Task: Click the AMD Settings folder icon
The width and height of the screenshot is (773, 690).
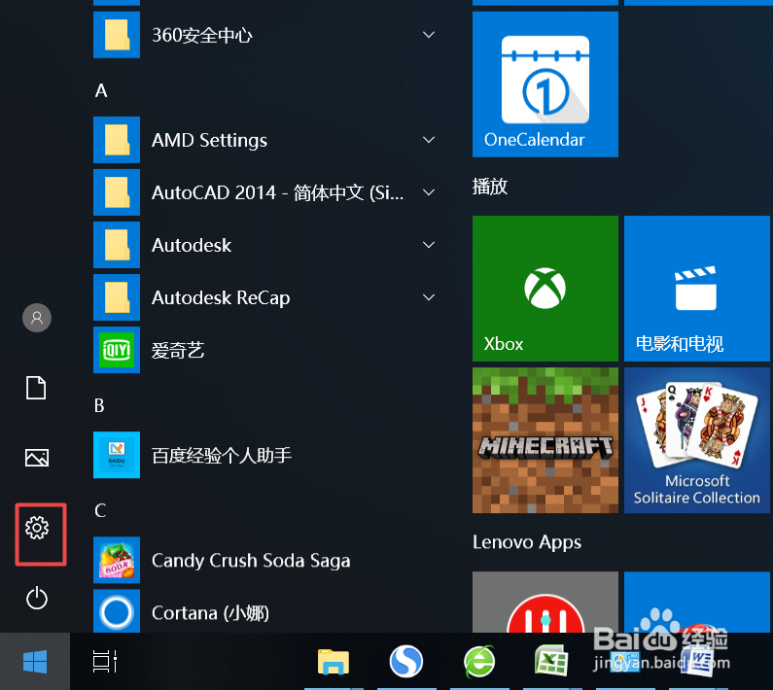Action: click(117, 140)
